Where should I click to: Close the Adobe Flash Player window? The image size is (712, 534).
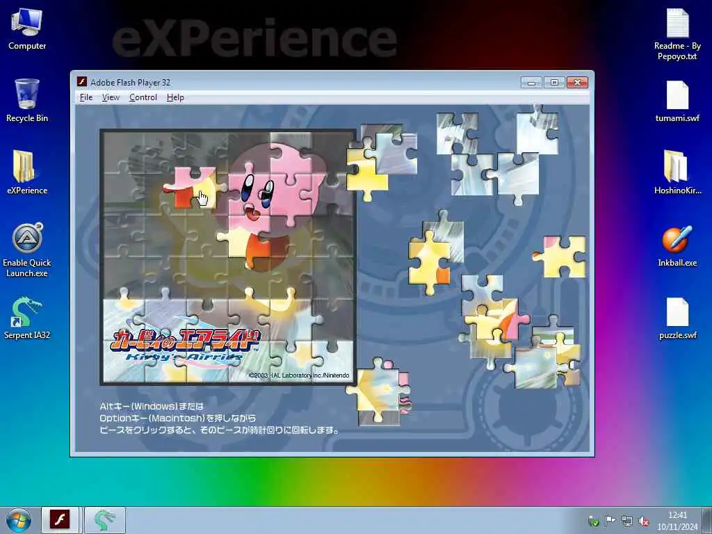tap(577, 82)
